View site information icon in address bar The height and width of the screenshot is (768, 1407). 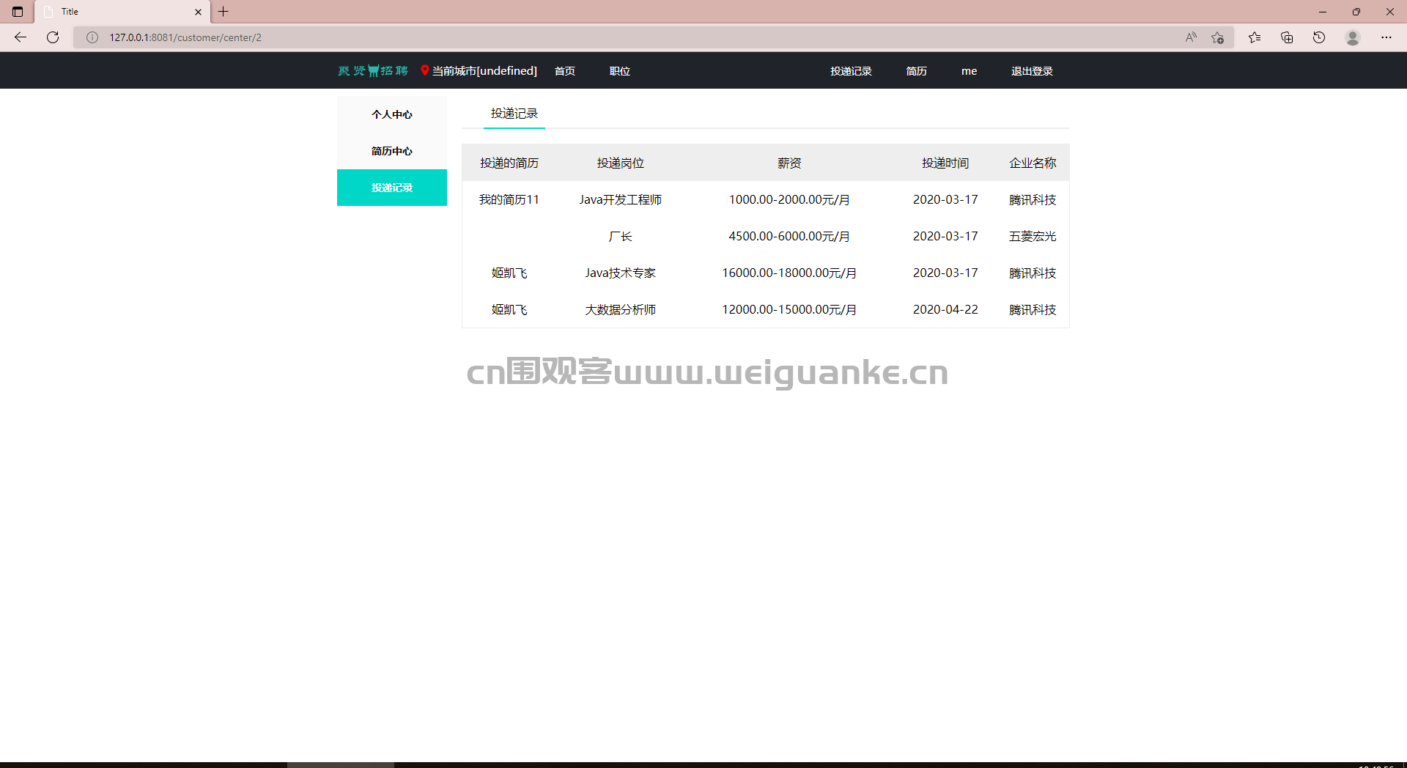coord(92,37)
